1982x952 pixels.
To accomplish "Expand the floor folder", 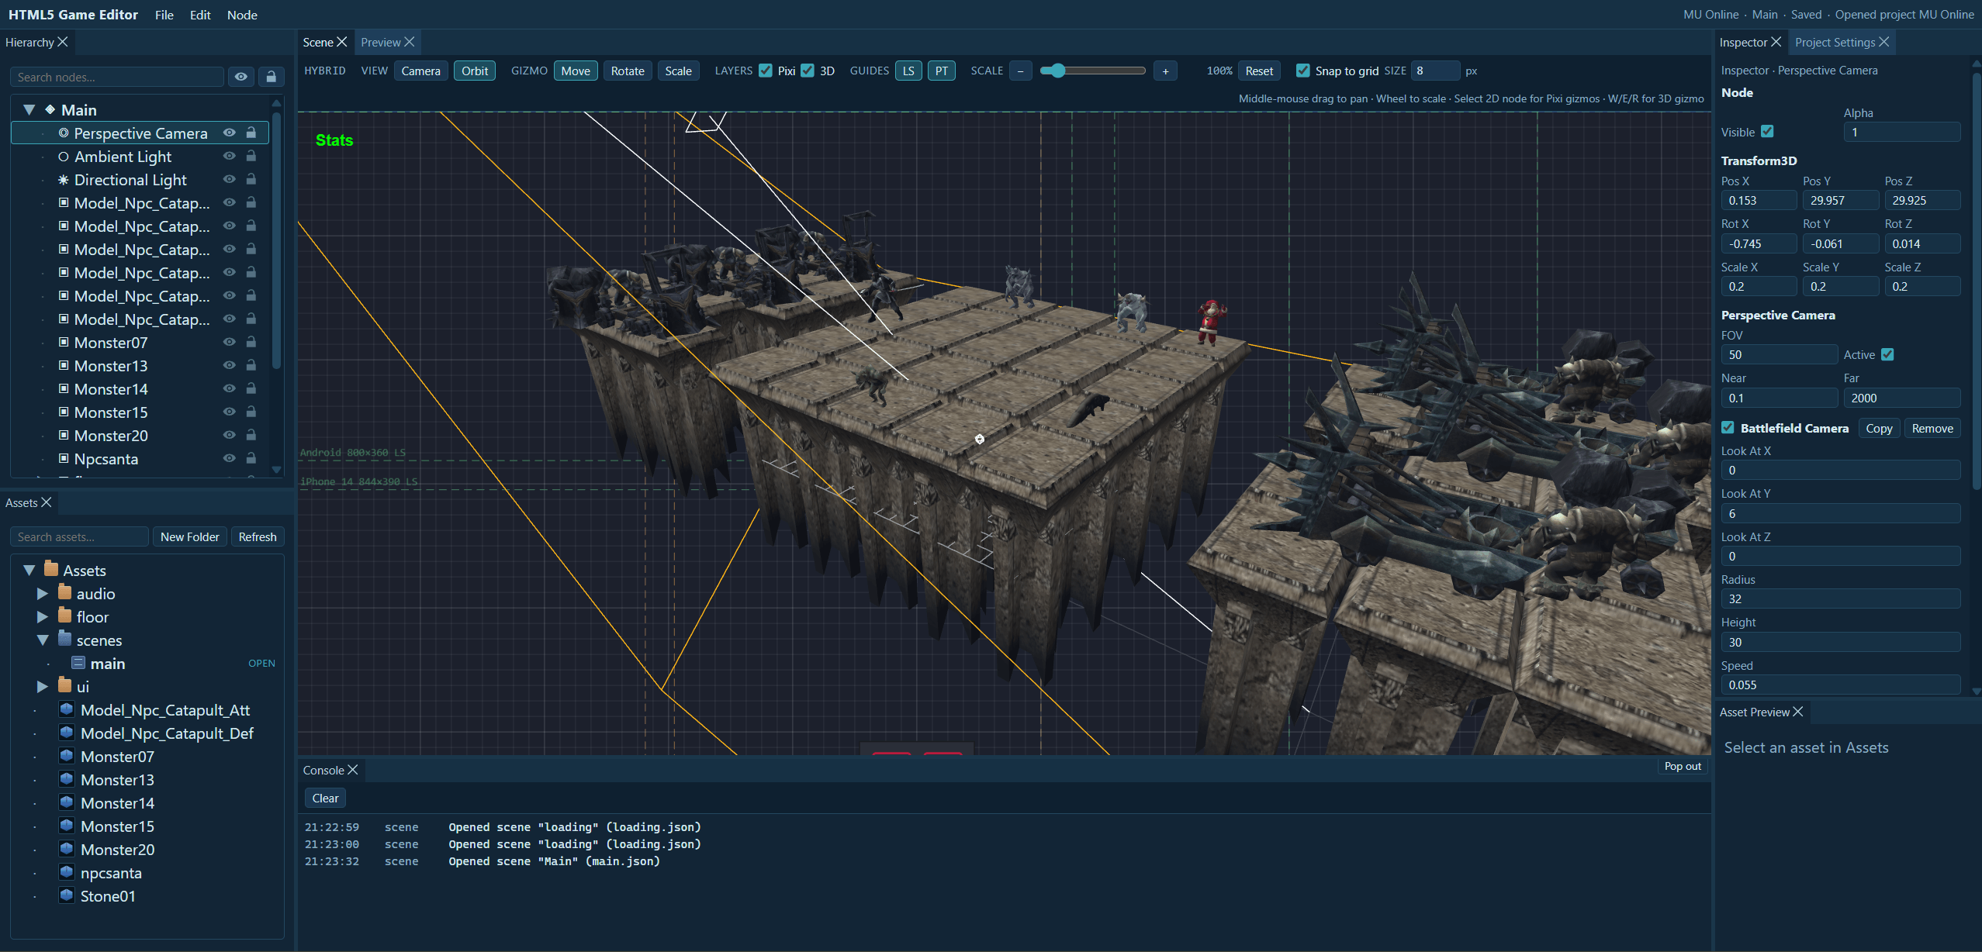I will (x=43, y=617).
